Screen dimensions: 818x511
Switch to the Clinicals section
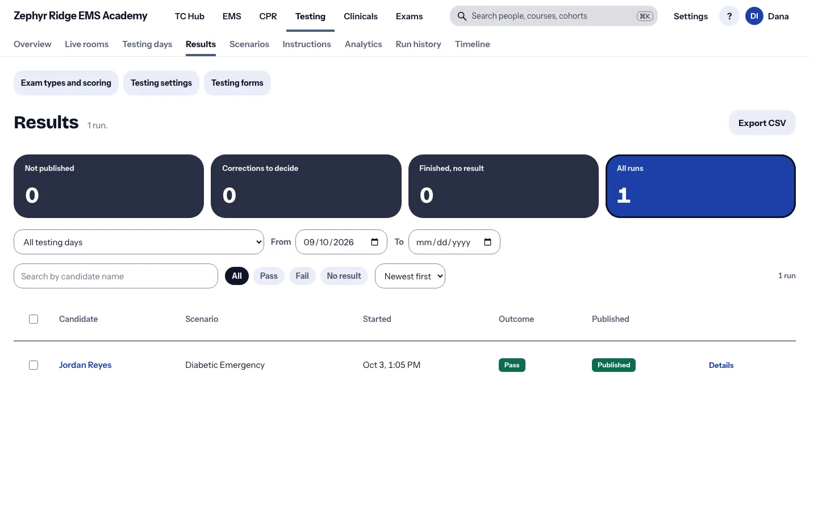coord(361,16)
